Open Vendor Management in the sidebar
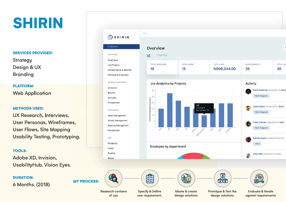 [x=118, y=121]
